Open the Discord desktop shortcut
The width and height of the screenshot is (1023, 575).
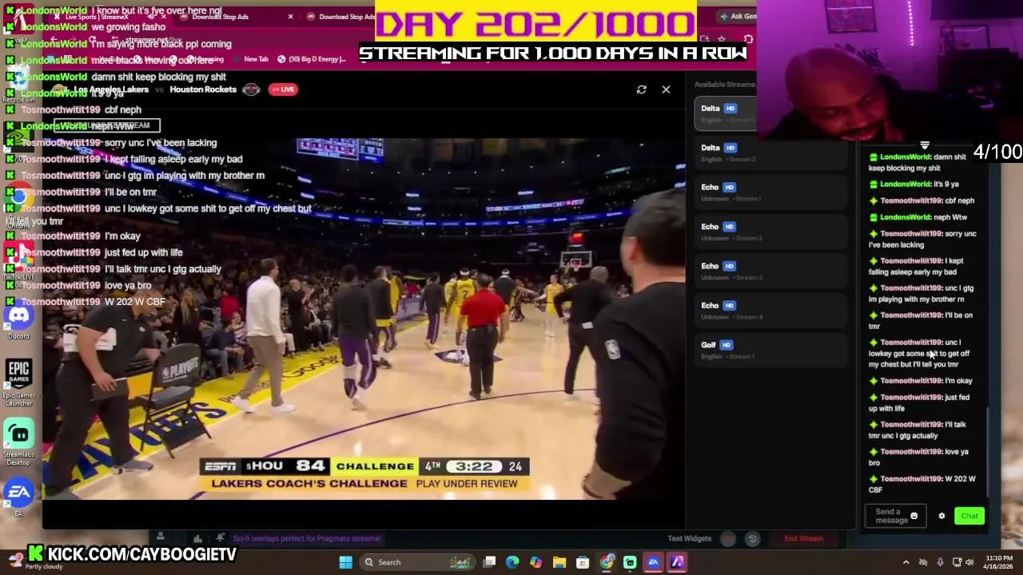click(x=19, y=319)
